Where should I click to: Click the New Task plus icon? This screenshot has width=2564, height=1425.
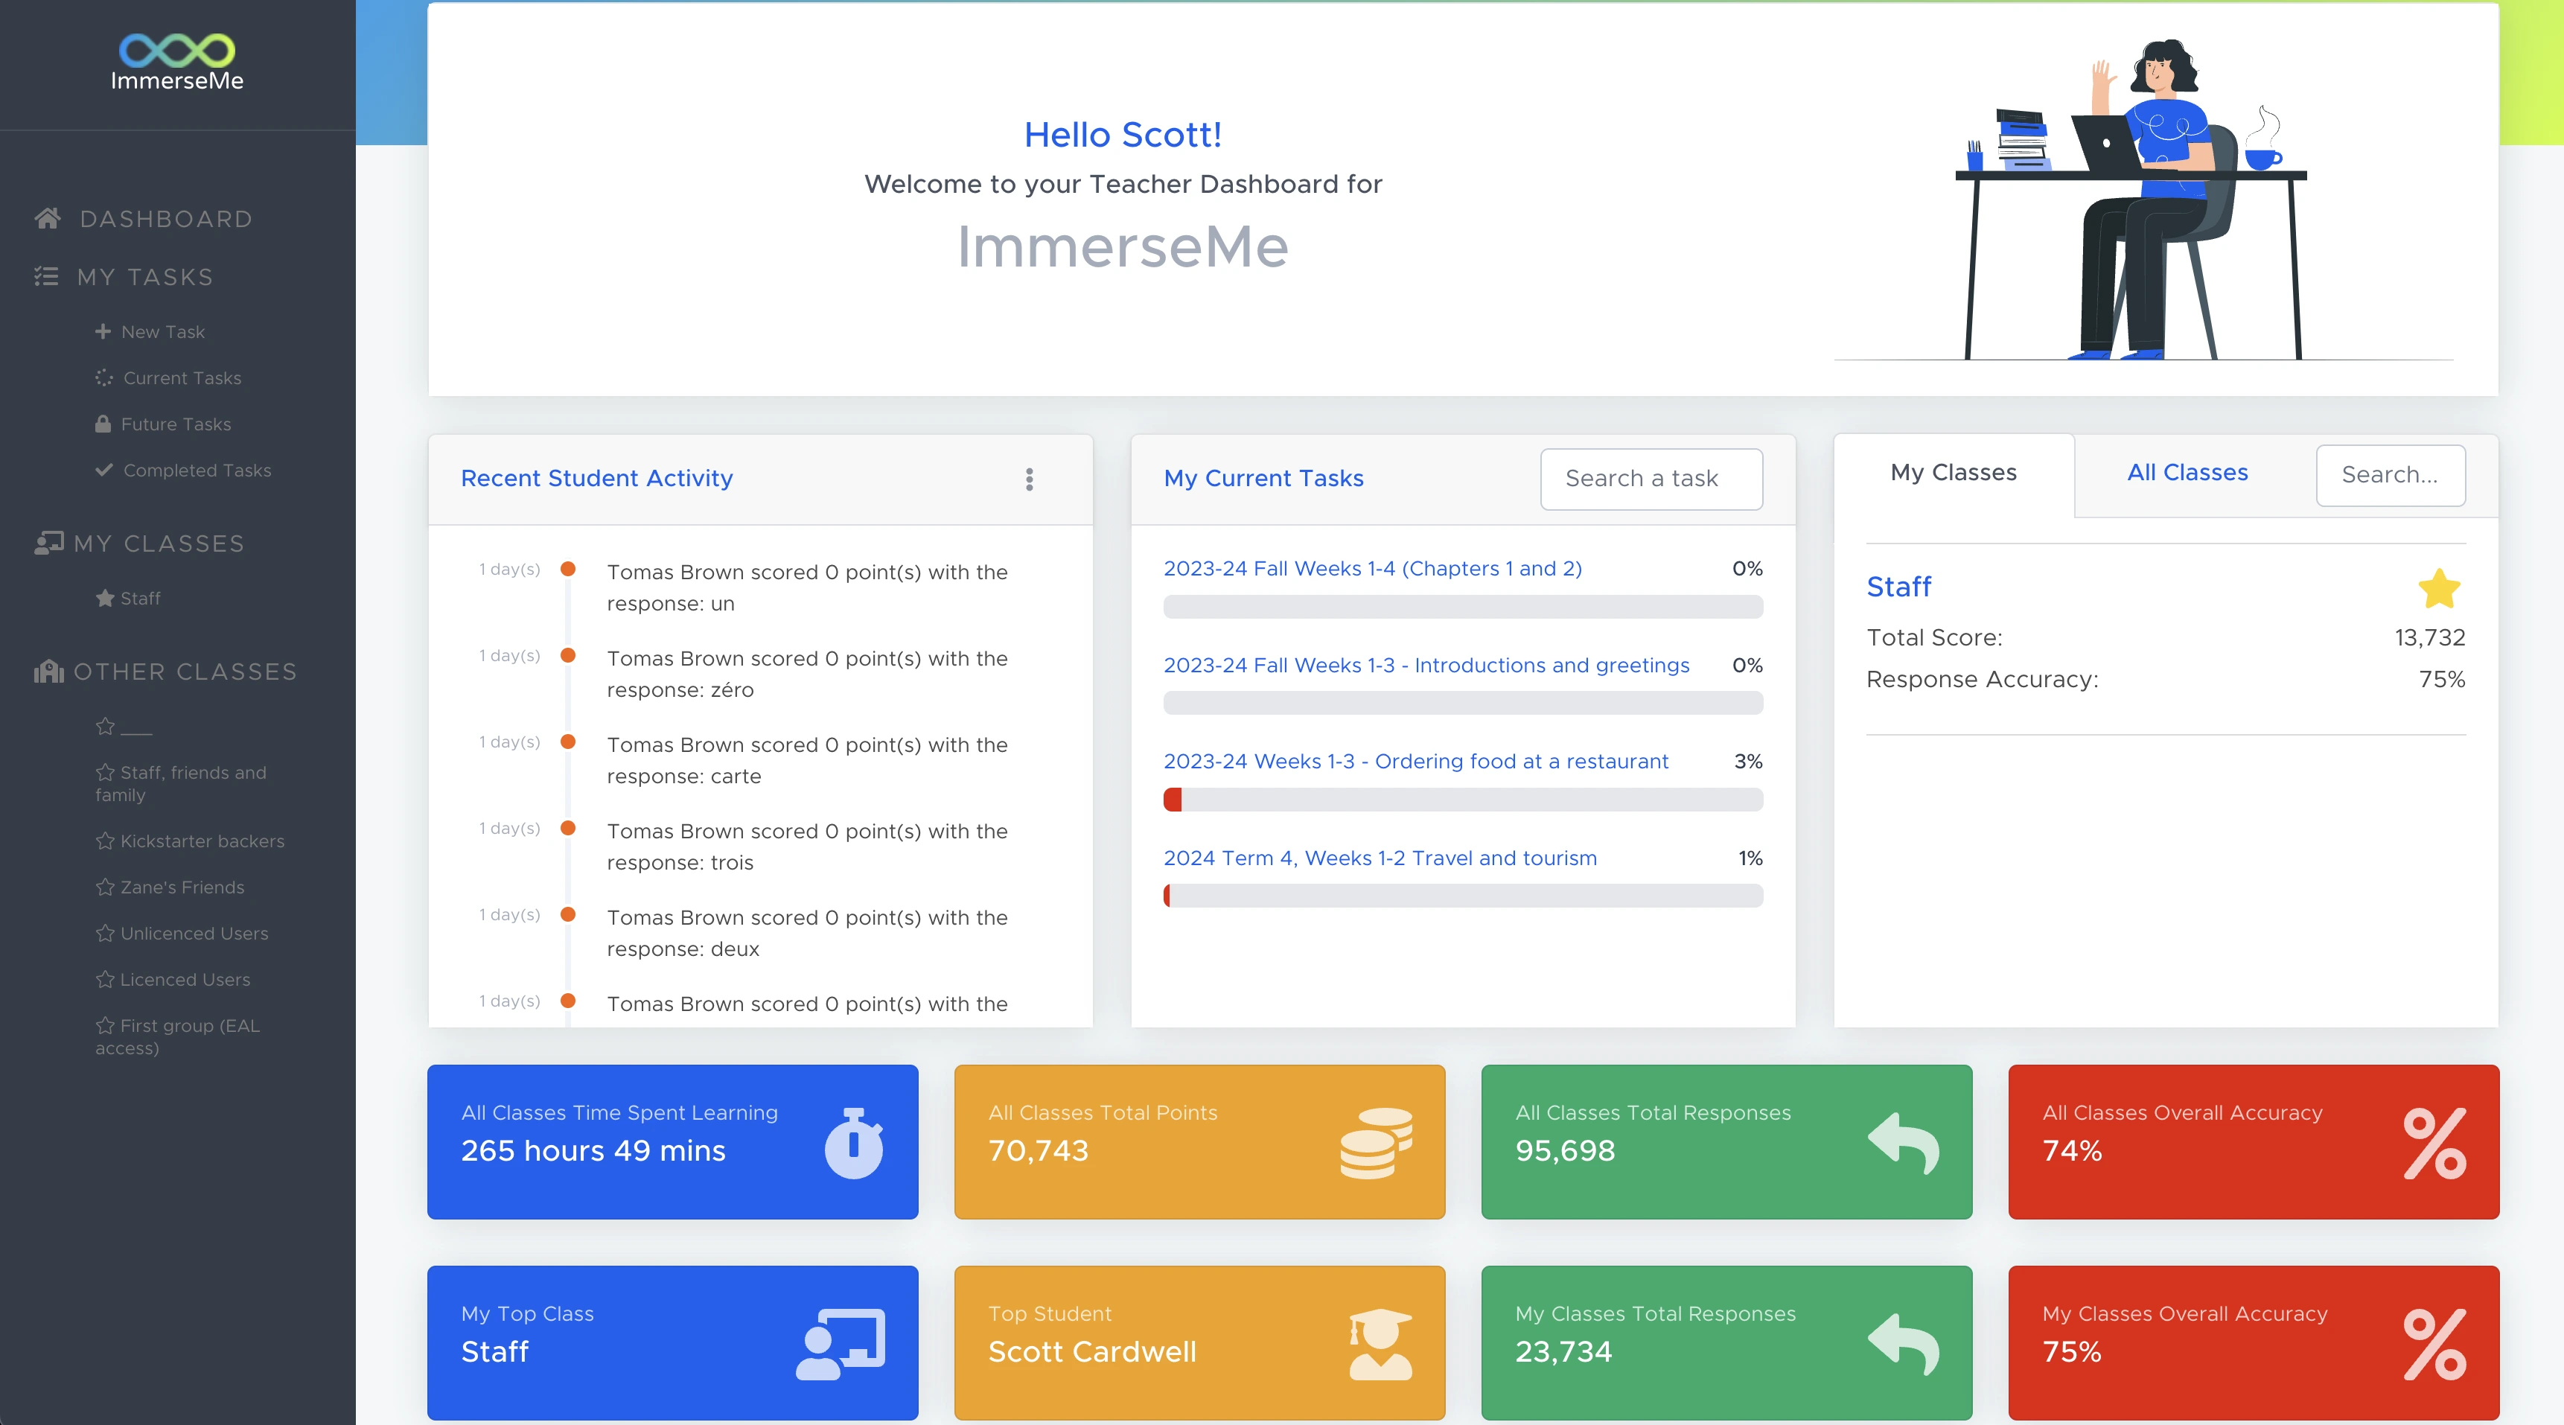[x=103, y=331]
